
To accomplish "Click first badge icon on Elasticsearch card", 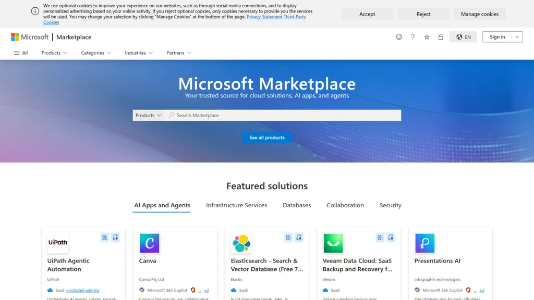I will (x=288, y=238).
